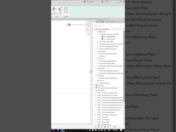The image size is (176, 132).
Task: Select sheet A501 - Architectural Details
Action: (106, 112)
